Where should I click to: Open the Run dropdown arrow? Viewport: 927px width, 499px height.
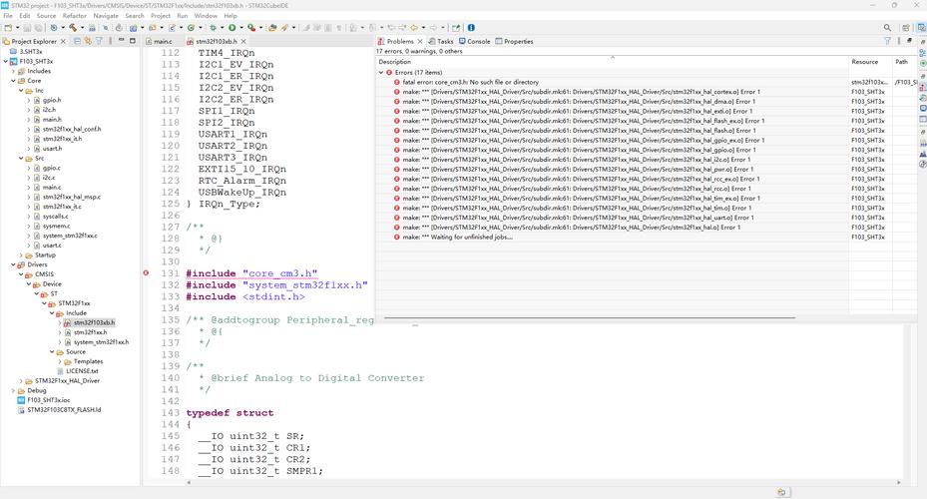(x=241, y=28)
